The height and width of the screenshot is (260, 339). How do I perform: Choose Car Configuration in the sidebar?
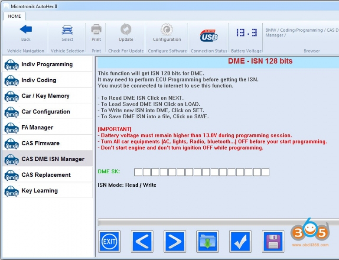47,111
